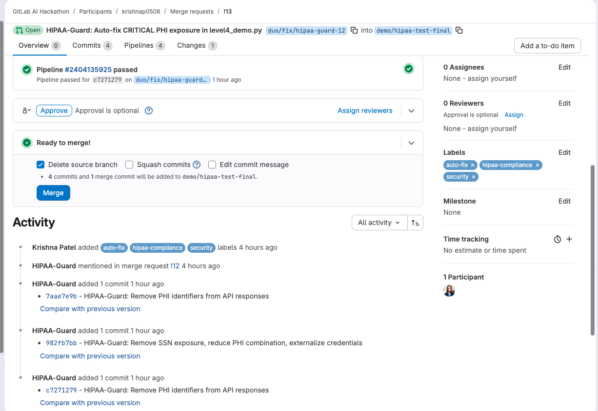Edit Milestone in sidebar

[x=564, y=201]
